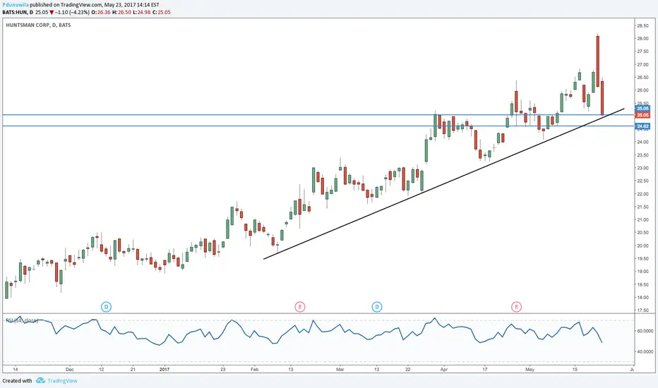Open the dividend marker near December 12
This screenshot has width=658, height=388.
click(106, 307)
